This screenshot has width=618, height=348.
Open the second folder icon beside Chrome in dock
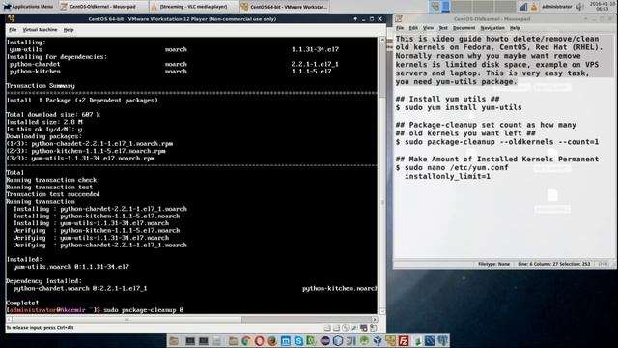233,341
